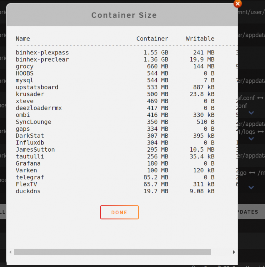Click the 1.55 GB container size value
Viewport: 265px width, 267px height.
(x=156, y=52)
